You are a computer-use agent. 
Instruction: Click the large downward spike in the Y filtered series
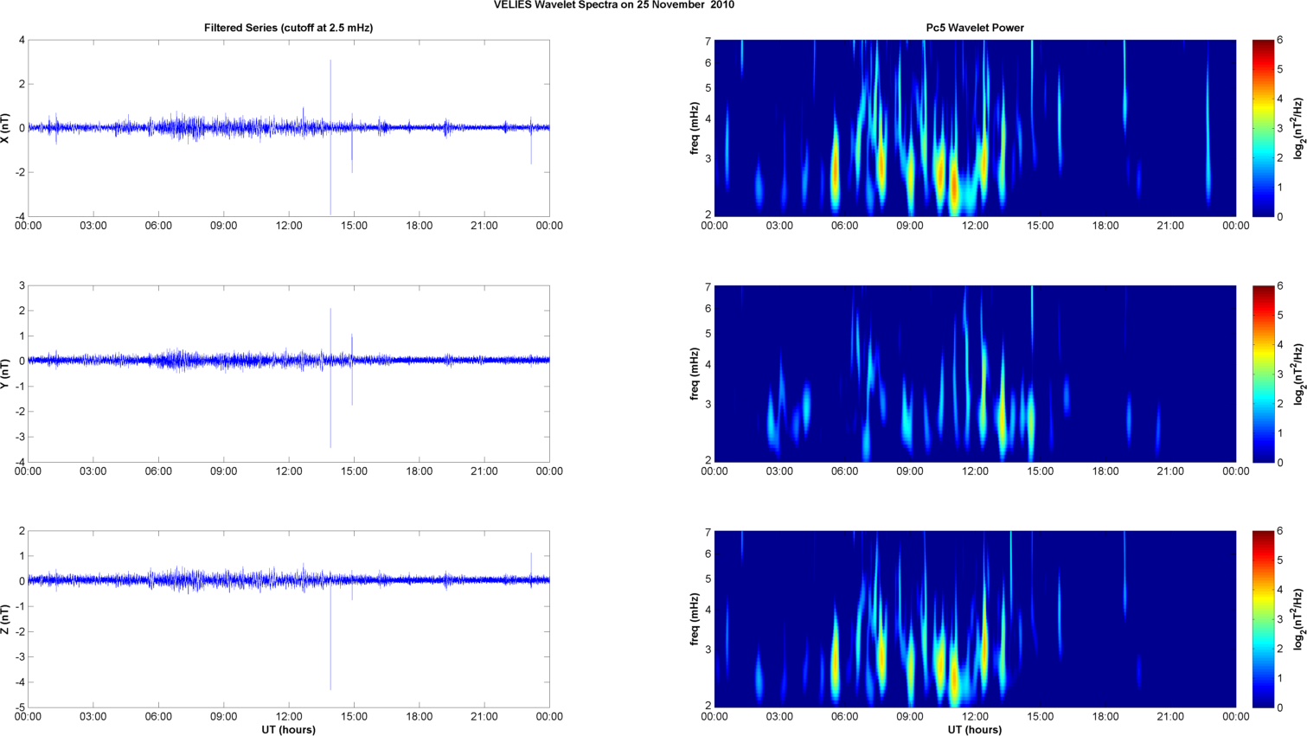tap(330, 402)
